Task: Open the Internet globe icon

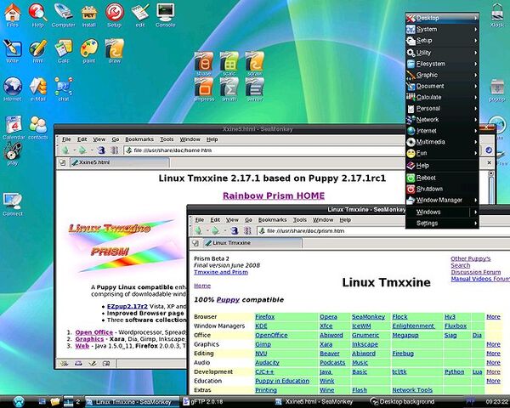Action: [x=13, y=87]
